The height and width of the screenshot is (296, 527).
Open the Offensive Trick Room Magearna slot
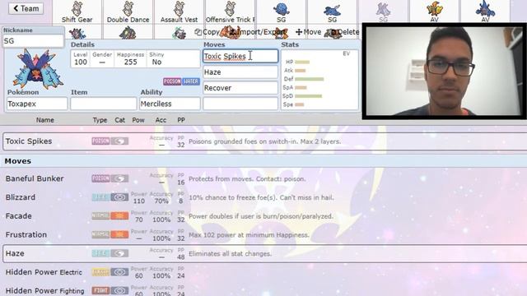tap(231, 12)
